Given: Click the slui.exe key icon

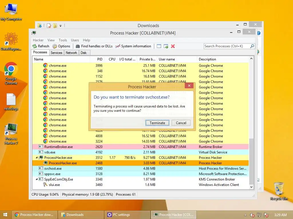Looking at the screenshot, I should click(45, 184).
